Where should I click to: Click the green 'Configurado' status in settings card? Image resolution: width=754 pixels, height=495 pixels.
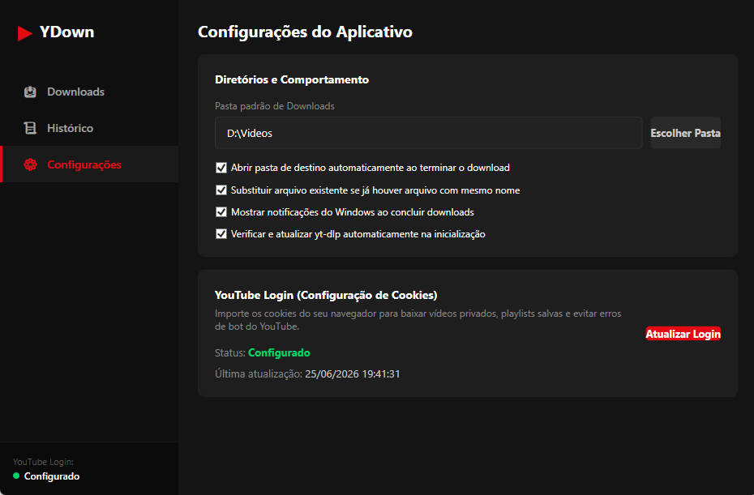click(x=279, y=352)
